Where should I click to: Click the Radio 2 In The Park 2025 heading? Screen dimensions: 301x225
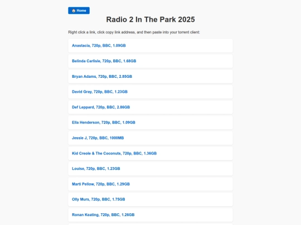click(151, 19)
